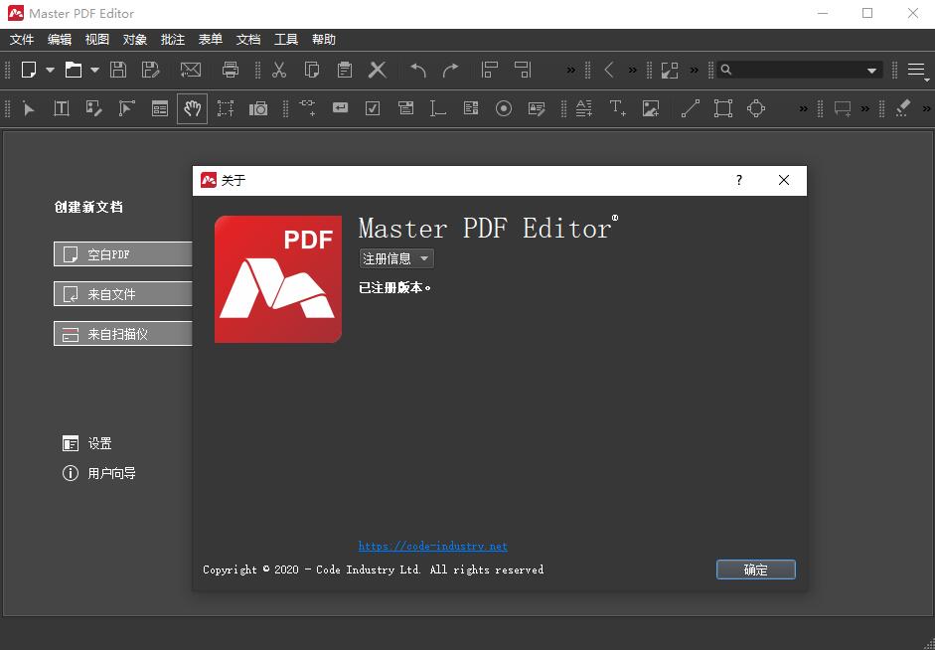This screenshot has width=935, height=650.
Task: Click the Print icon
Action: tap(231, 70)
